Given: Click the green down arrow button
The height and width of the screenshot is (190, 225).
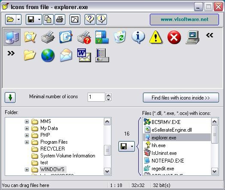Looking at the screenshot, I should point(10,98).
